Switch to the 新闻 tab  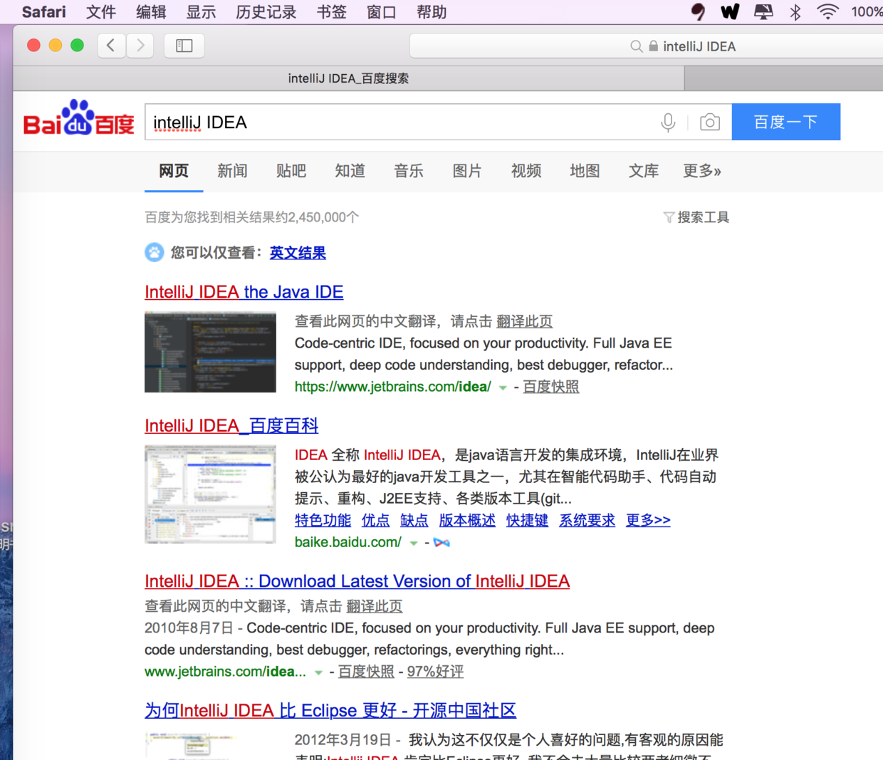click(x=232, y=171)
